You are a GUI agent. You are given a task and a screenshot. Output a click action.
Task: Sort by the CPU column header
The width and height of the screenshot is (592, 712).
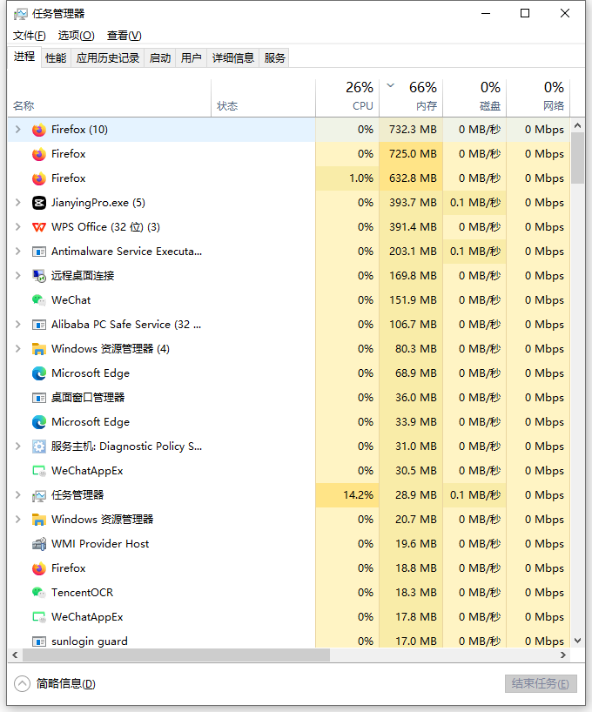tap(347, 97)
